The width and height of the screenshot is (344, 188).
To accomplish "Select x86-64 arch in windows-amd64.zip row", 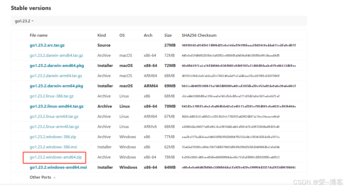I will (150, 157).
